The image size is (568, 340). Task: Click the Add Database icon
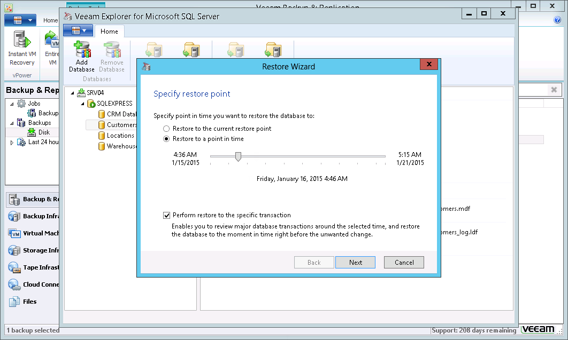(x=82, y=50)
